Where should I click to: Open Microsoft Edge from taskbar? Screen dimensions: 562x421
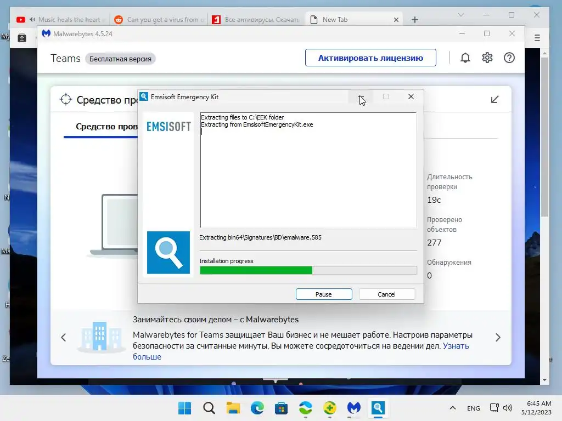257,408
